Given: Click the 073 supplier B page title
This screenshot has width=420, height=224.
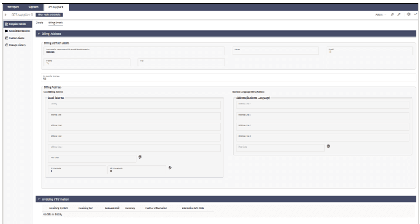Looking at the screenshot, I should tap(22, 15).
